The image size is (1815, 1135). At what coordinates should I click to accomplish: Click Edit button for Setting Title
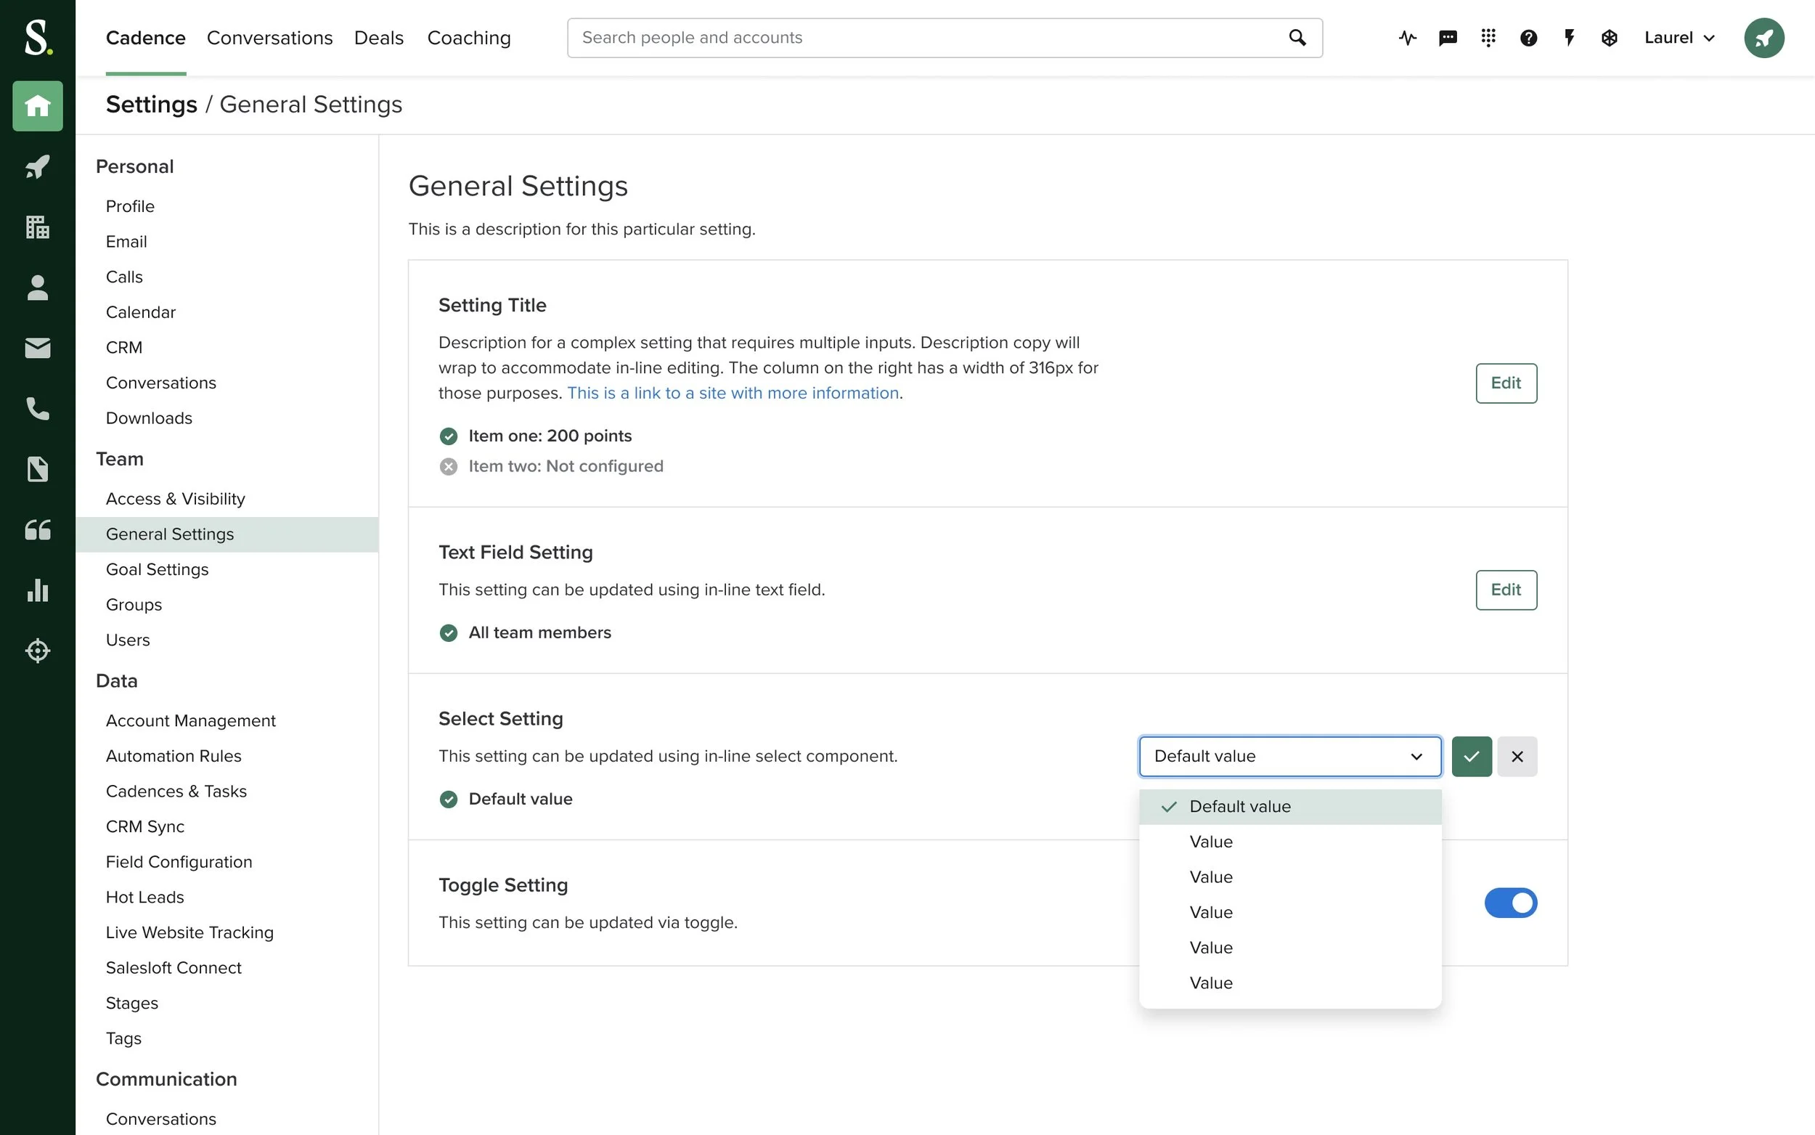coord(1505,383)
